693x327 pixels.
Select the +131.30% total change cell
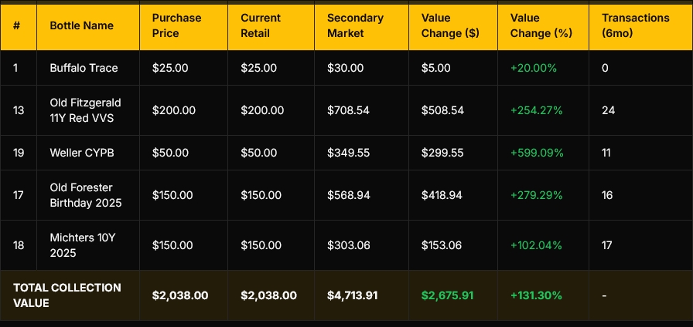[x=537, y=295]
